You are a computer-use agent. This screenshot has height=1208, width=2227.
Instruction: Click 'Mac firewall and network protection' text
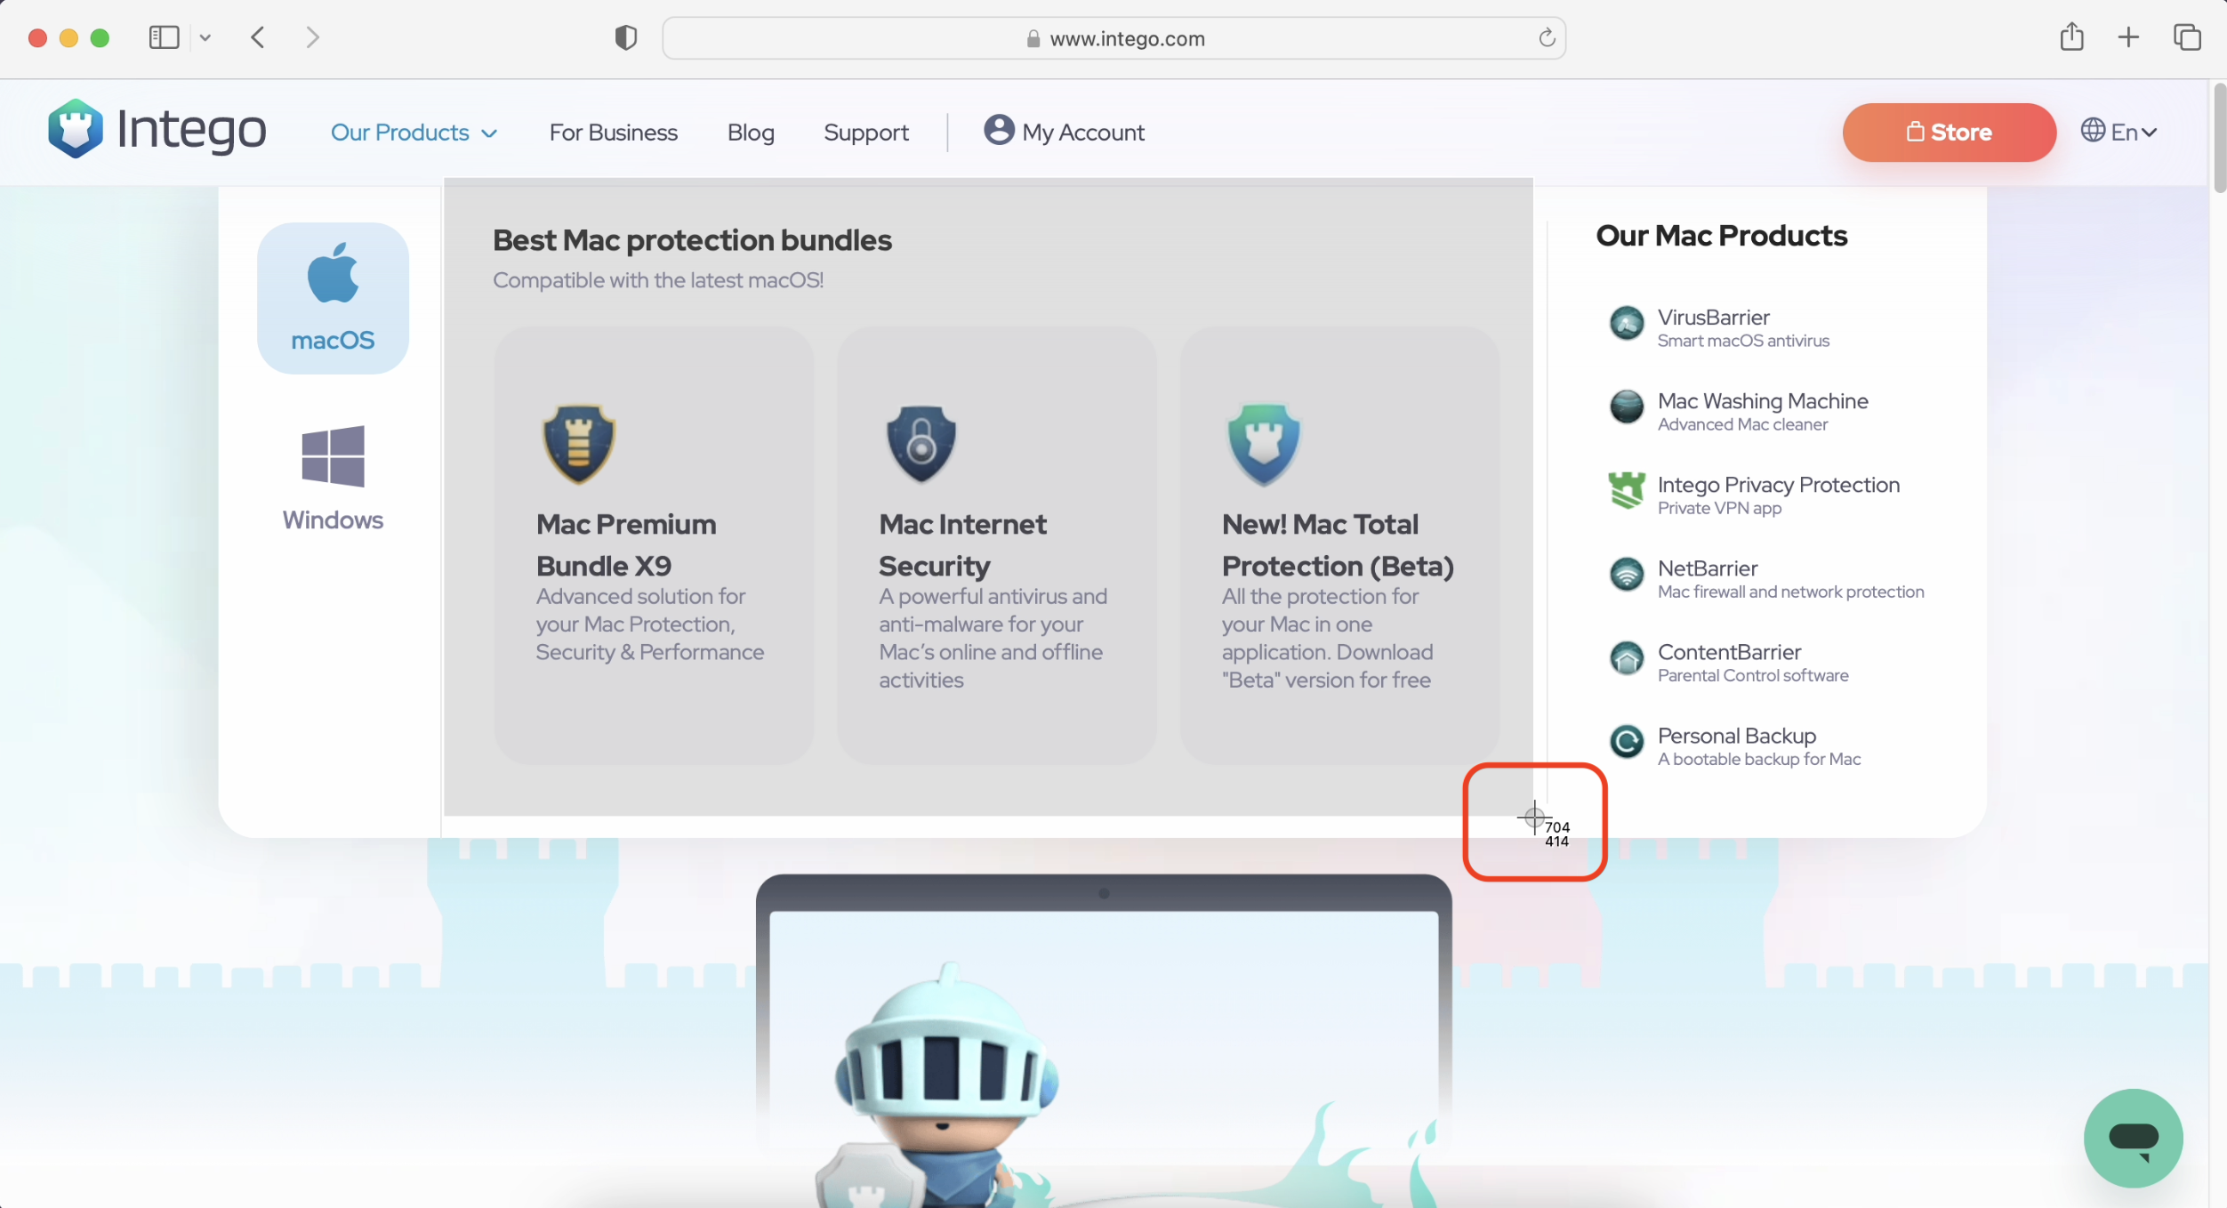(x=1789, y=592)
